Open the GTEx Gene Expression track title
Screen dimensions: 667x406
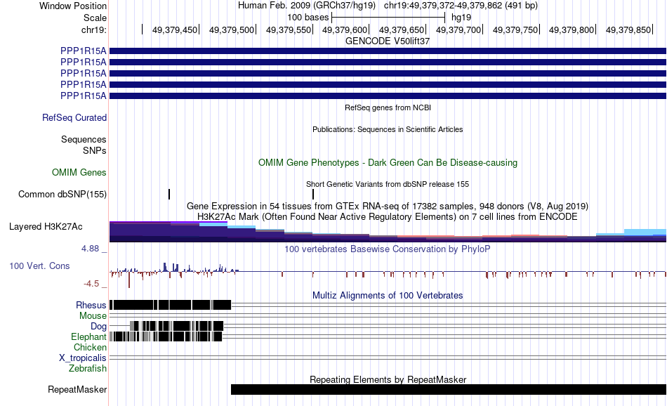coord(388,206)
